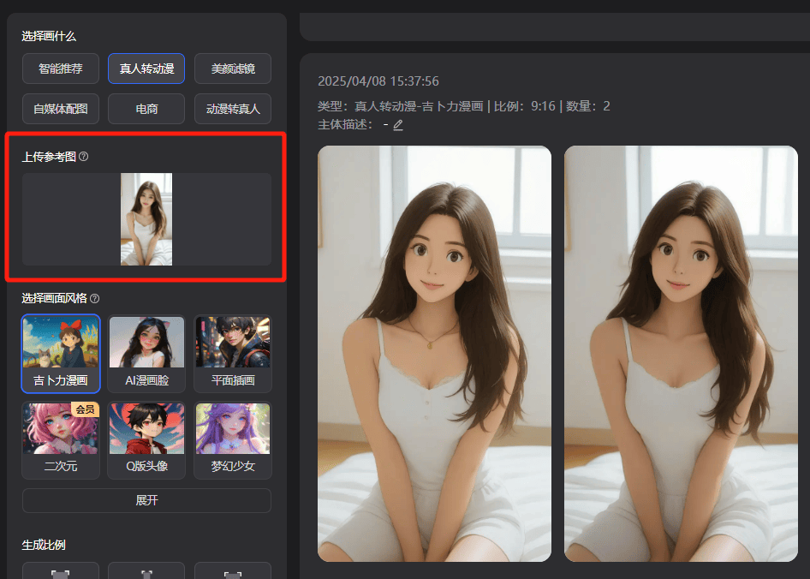Click the help icon beside 选择画面风格

[x=95, y=298]
